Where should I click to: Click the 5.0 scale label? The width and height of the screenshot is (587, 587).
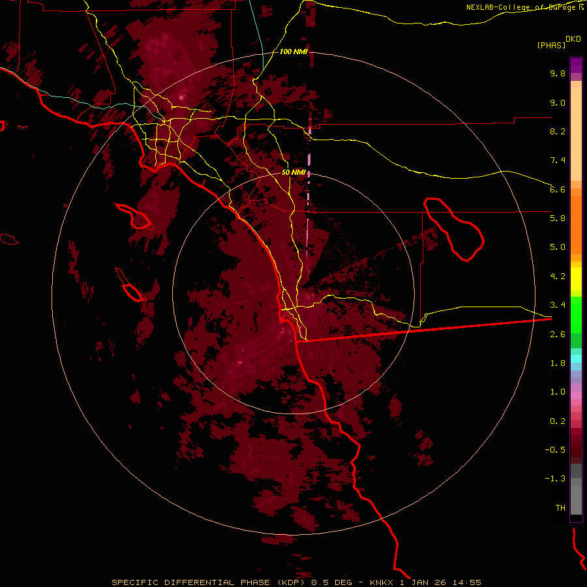pos(558,247)
